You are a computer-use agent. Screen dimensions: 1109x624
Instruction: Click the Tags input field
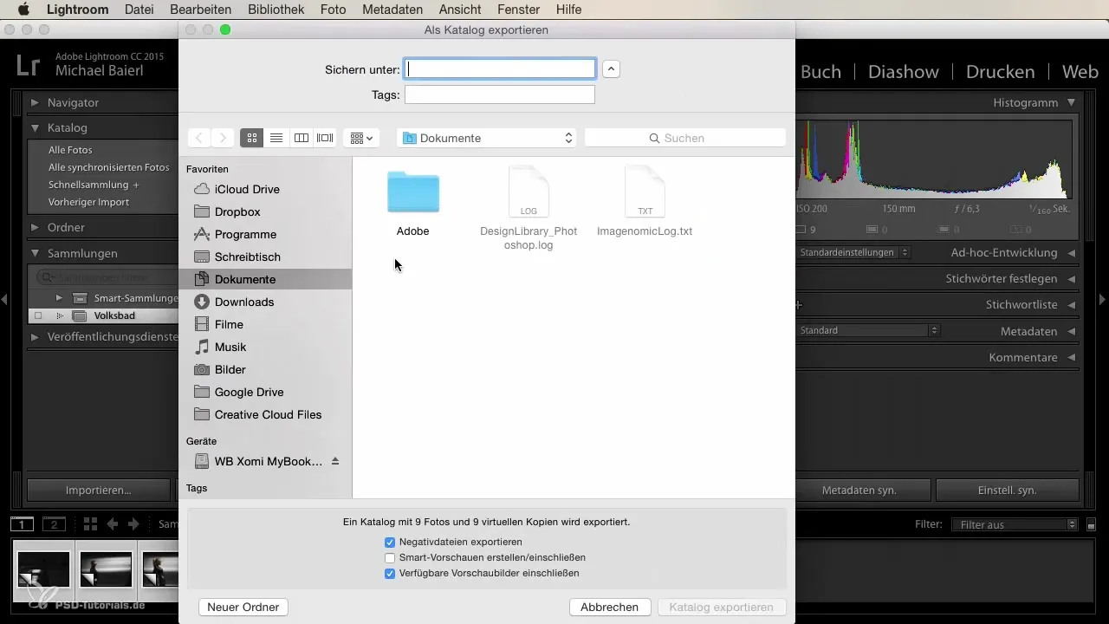coord(500,94)
